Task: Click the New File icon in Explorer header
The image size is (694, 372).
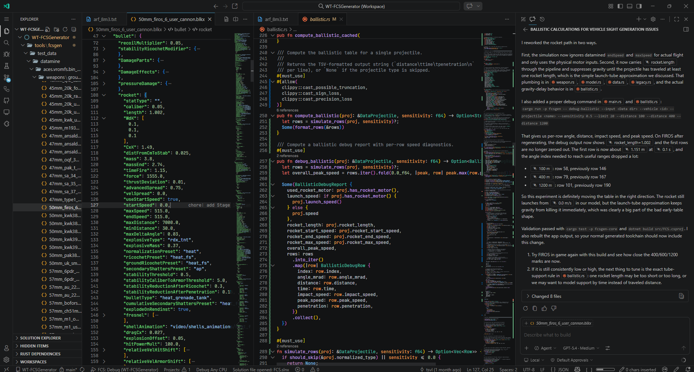Action: [x=47, y=29]
